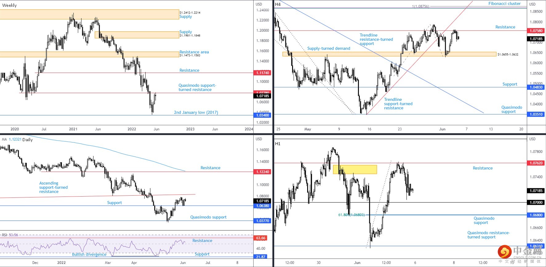Click the 1.07620 red price tag
The width and height of the screenshot is (546, 267).
(x=536, y=163)
